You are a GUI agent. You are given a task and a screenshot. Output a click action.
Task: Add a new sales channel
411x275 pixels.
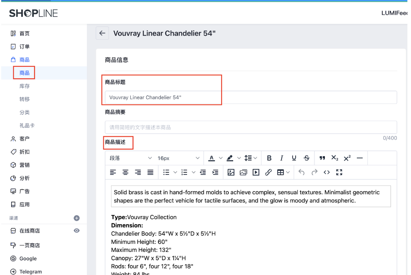[x=77, y=218]
